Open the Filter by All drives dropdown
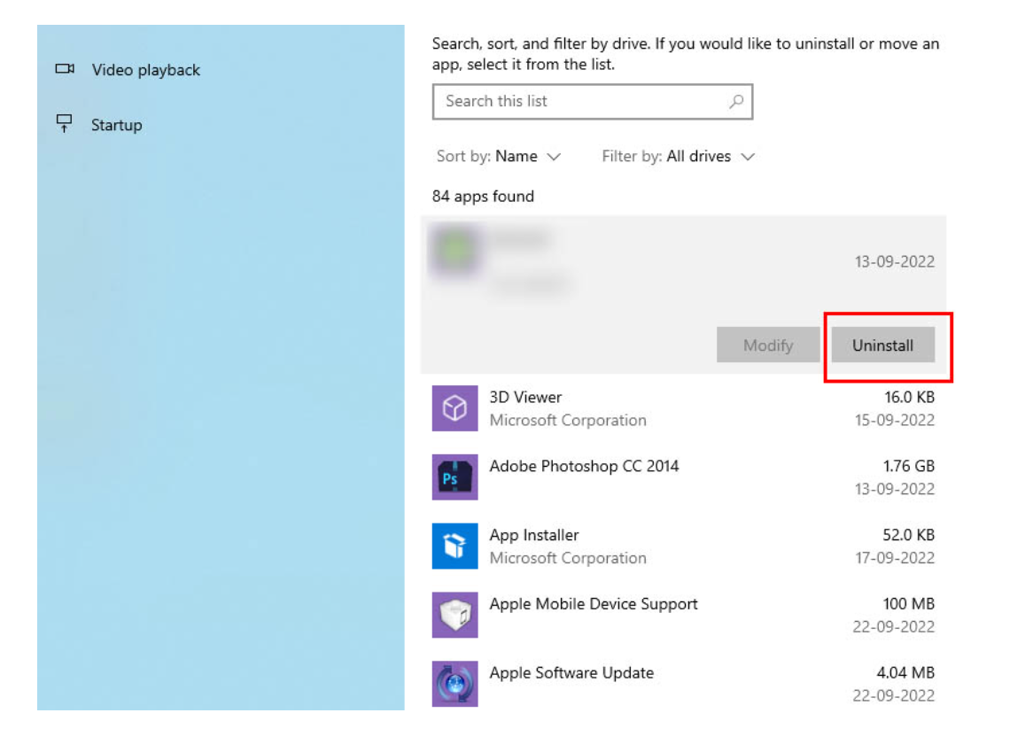 [x=678, y=156]
